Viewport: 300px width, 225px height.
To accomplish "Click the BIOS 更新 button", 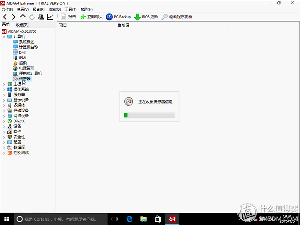I will 146,17.
